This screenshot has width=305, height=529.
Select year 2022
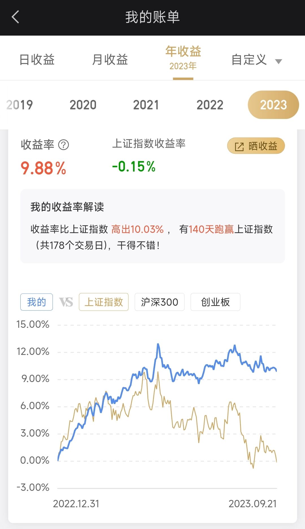click(x=210, y=105)
